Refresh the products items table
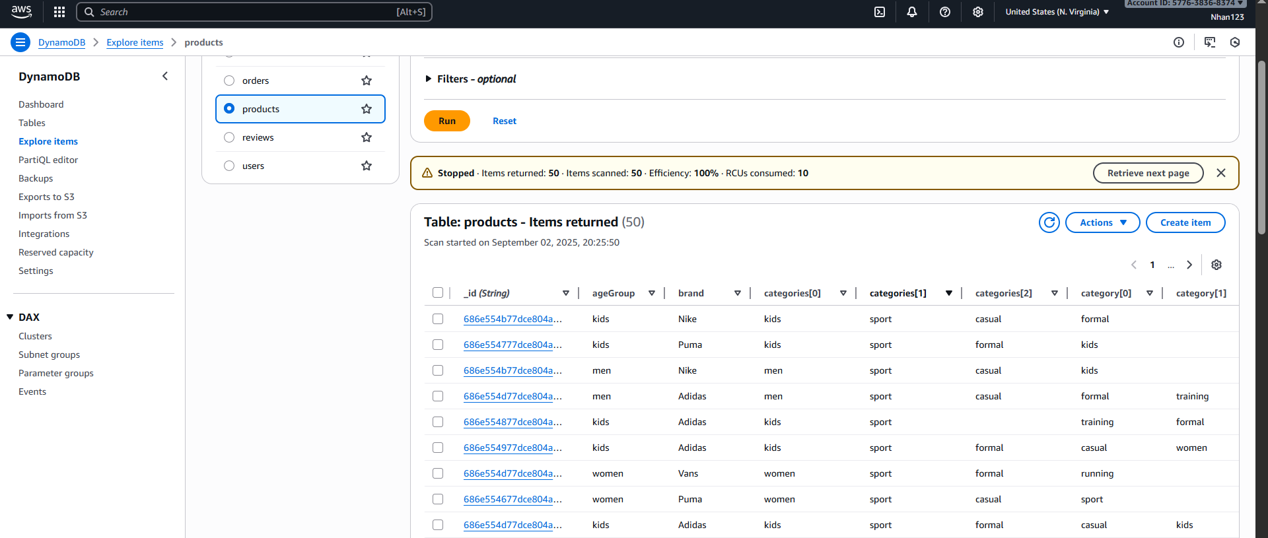The image size is (1268, 538). [1049, 222]
